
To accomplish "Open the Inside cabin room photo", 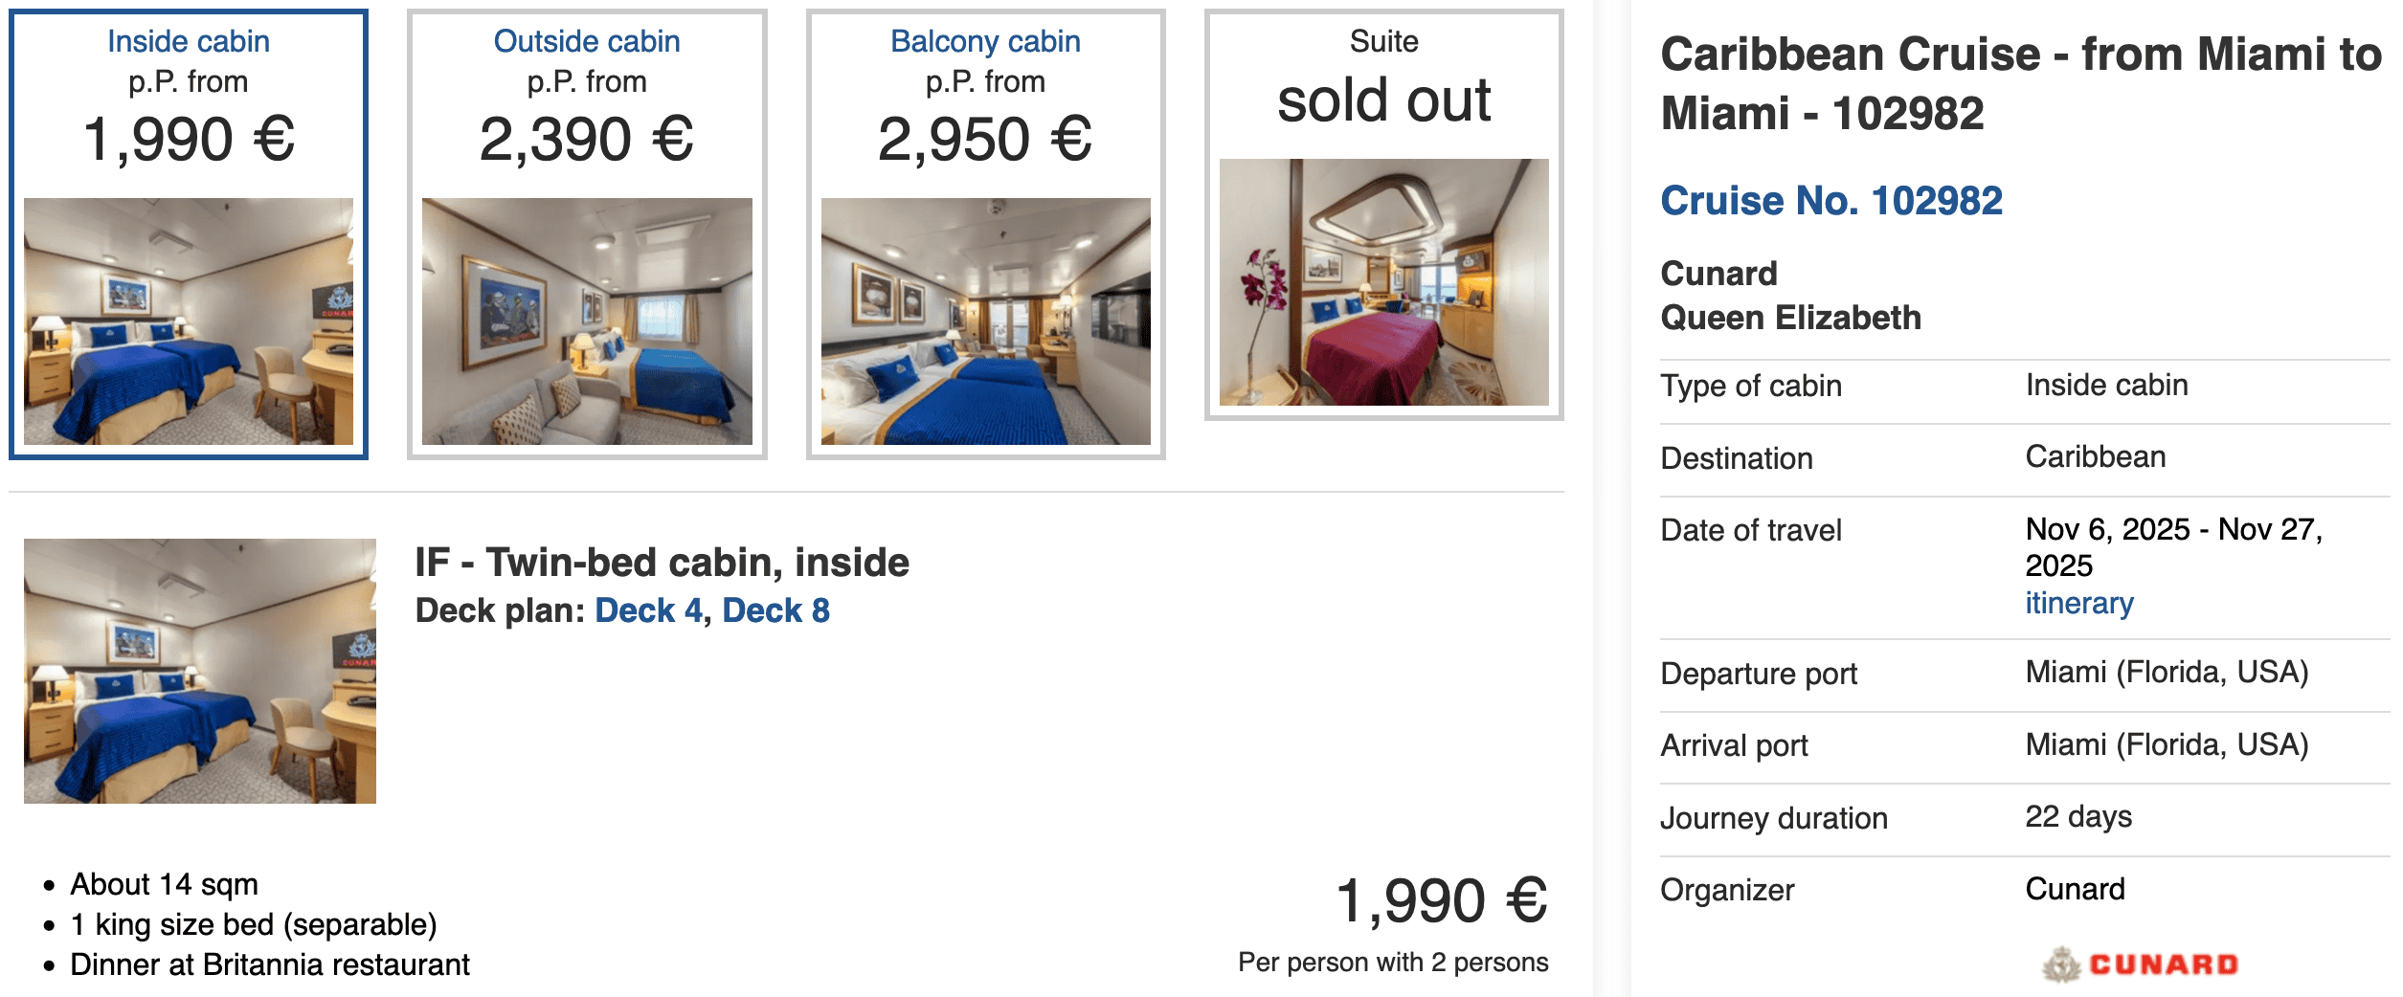I will pos(189,321).
